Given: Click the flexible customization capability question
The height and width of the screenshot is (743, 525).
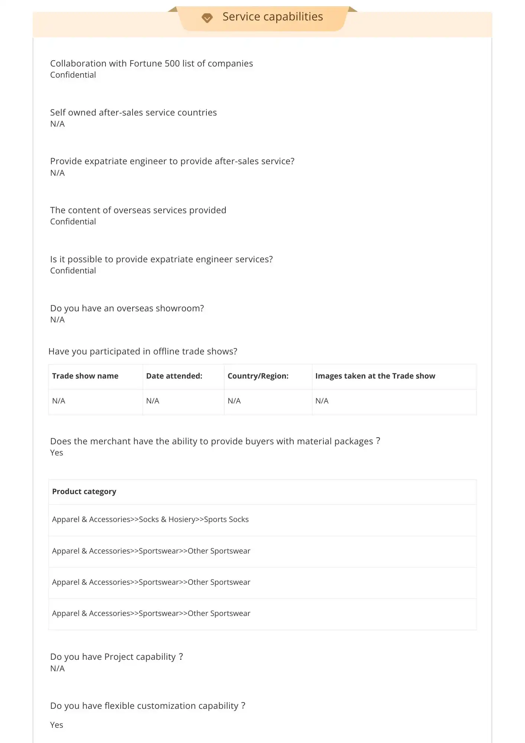Looking at the screenshot, I should pyautogui.click(x=148, y=706).
